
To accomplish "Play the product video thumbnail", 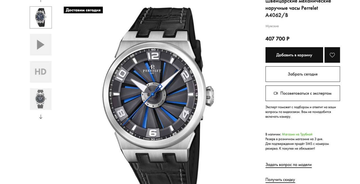I will 41,45.
